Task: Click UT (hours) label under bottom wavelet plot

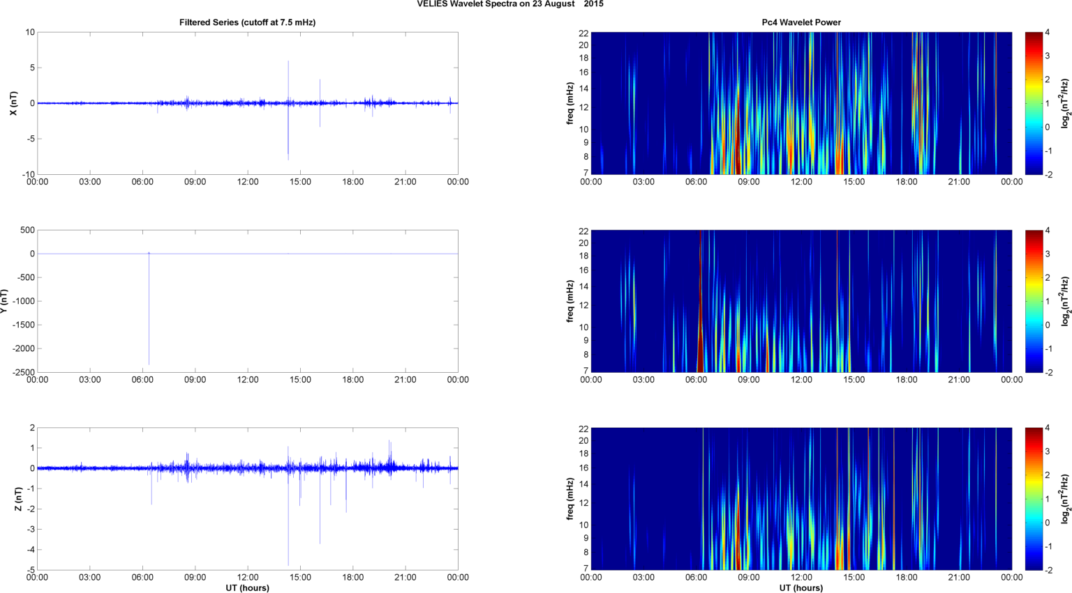Action: (x=801, y=588)
